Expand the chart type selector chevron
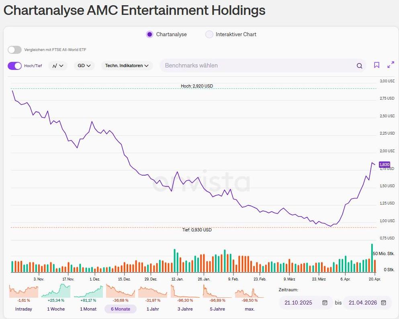Screen dimensions: 399x319 pos(61,65)
